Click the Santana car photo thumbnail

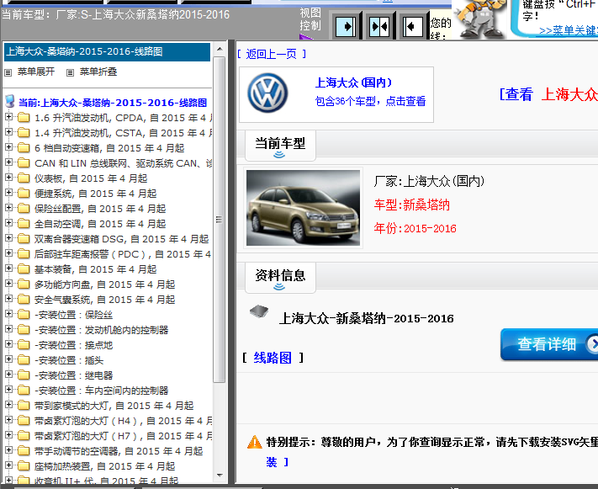tap(303, 208)
